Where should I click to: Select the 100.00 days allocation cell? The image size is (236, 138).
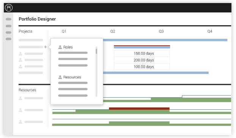click(142, 67)
